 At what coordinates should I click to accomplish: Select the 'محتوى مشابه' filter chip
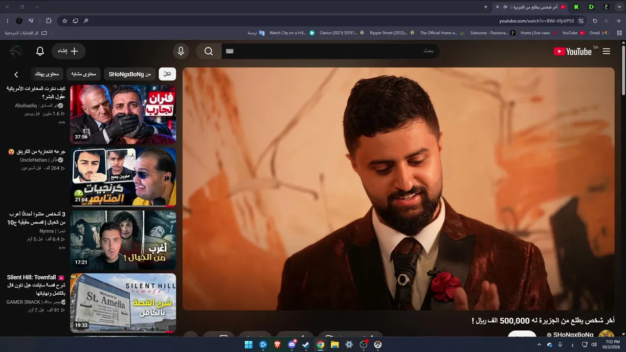coord(84,74)
